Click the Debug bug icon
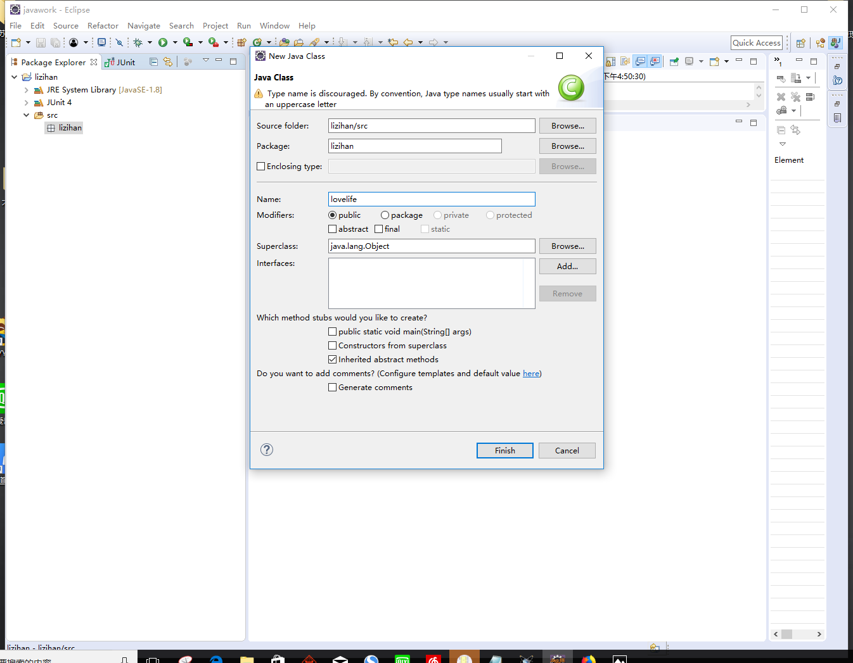The height and width of the screenshot is (663, 853). click(x=138, y=42)
